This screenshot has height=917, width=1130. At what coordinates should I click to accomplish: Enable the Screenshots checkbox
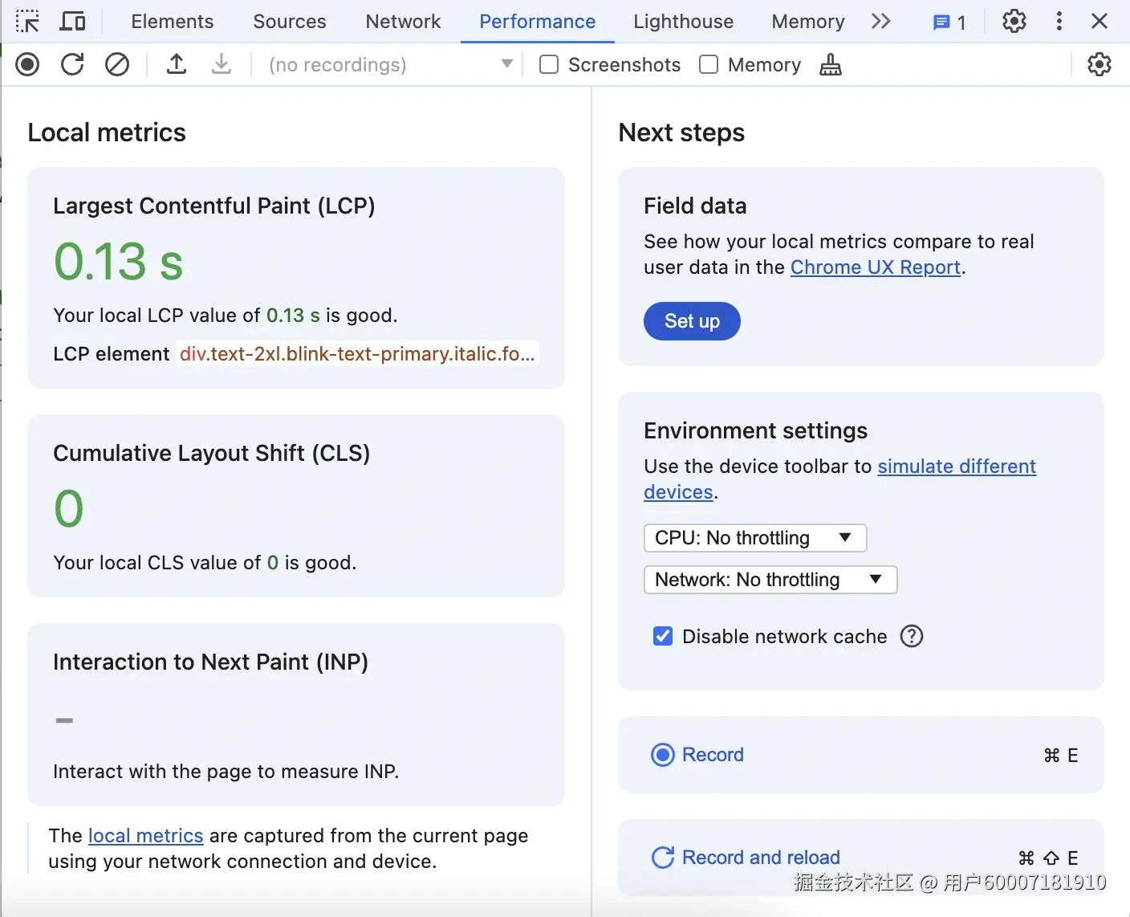pos(549,64)
